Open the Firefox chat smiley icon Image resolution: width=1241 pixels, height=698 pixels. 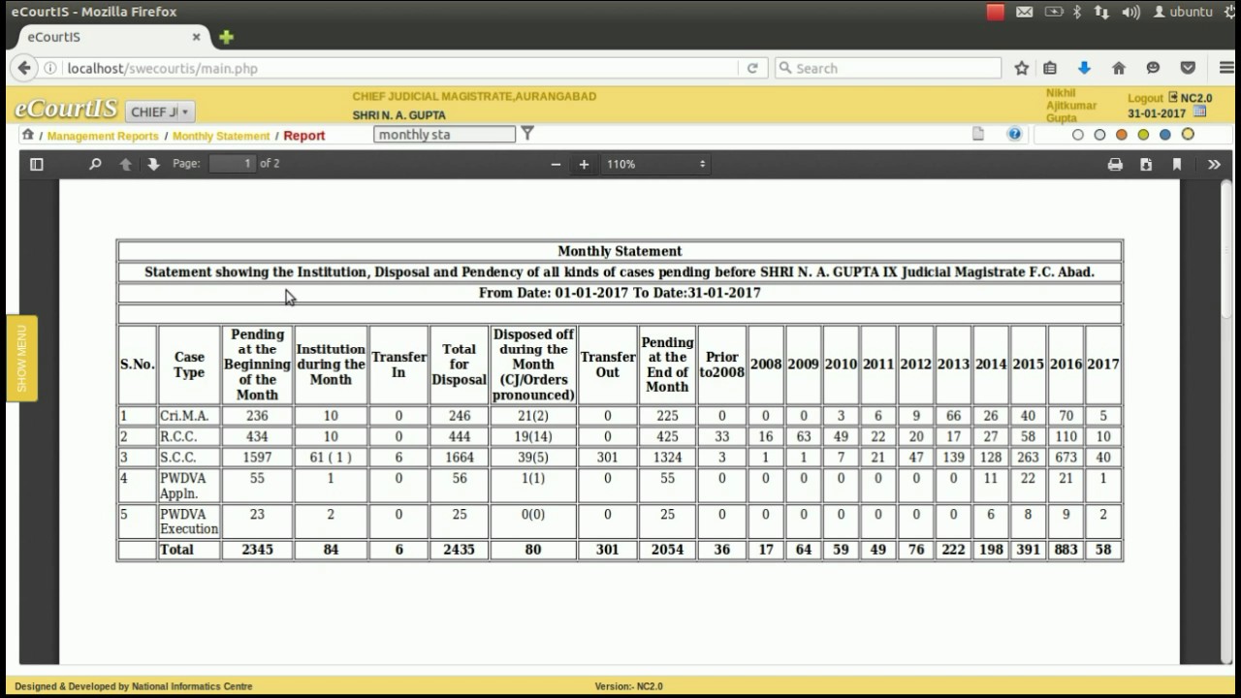[x=1153, y=68]
